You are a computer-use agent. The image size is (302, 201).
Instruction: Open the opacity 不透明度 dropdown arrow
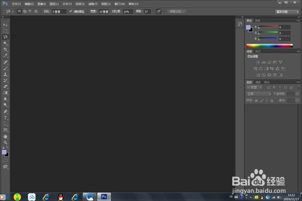pyautogui.click(x=297, y=94)
